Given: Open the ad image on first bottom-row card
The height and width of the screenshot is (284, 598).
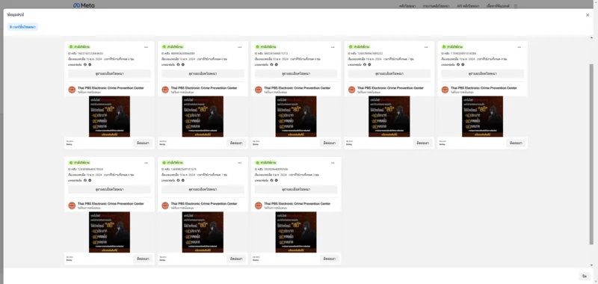Looking at the screenshot, I should [109, 232].
